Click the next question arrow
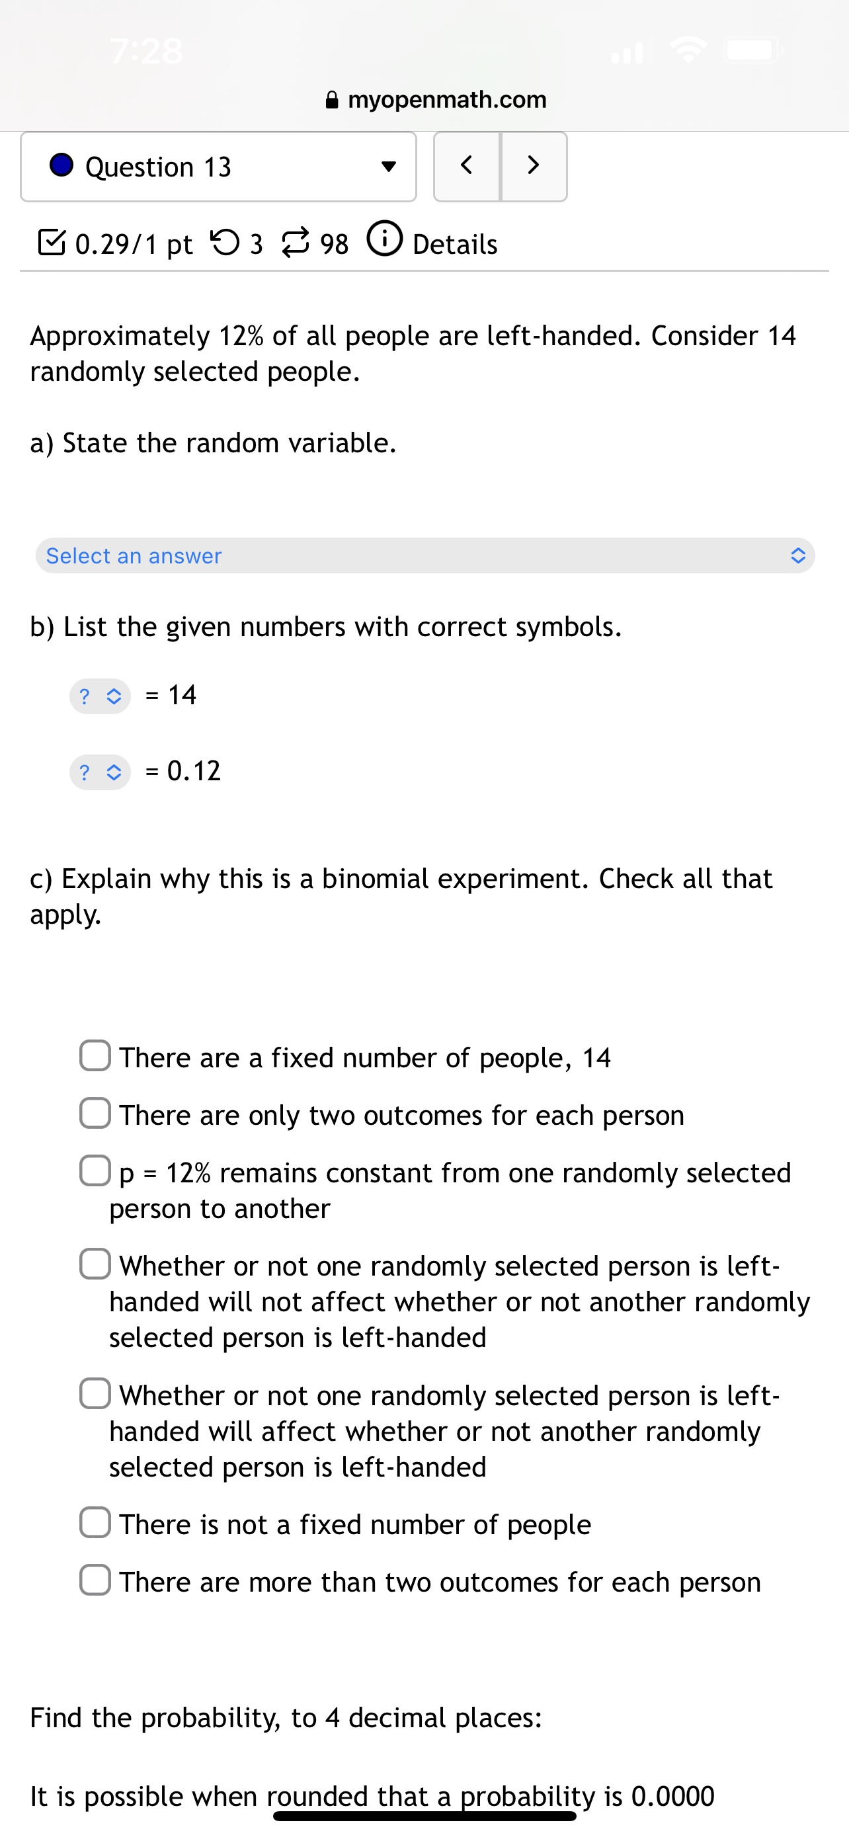Viewport: 849px width, 1837px height. pos(534,166)
